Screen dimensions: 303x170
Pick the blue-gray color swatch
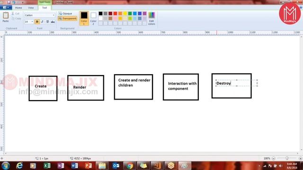click(140, 18)
